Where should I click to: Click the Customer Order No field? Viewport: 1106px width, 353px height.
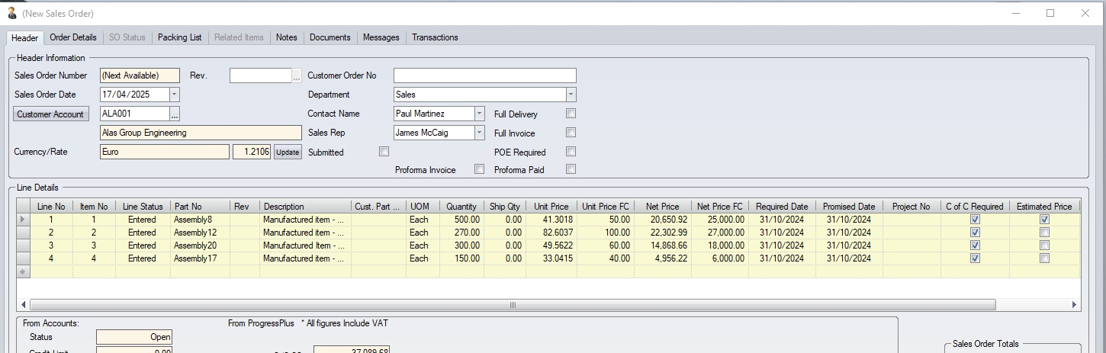[484, 75]
